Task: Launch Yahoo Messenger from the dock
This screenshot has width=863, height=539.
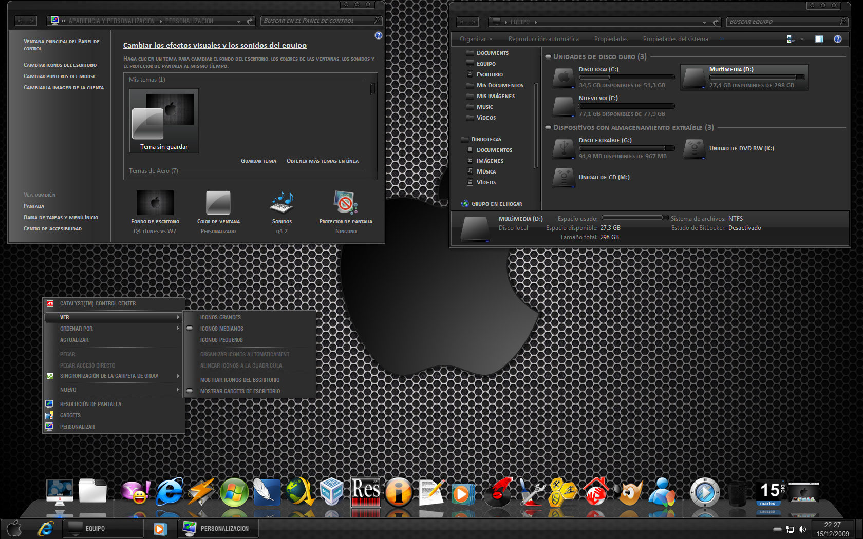Action: [x=136, y=492]
